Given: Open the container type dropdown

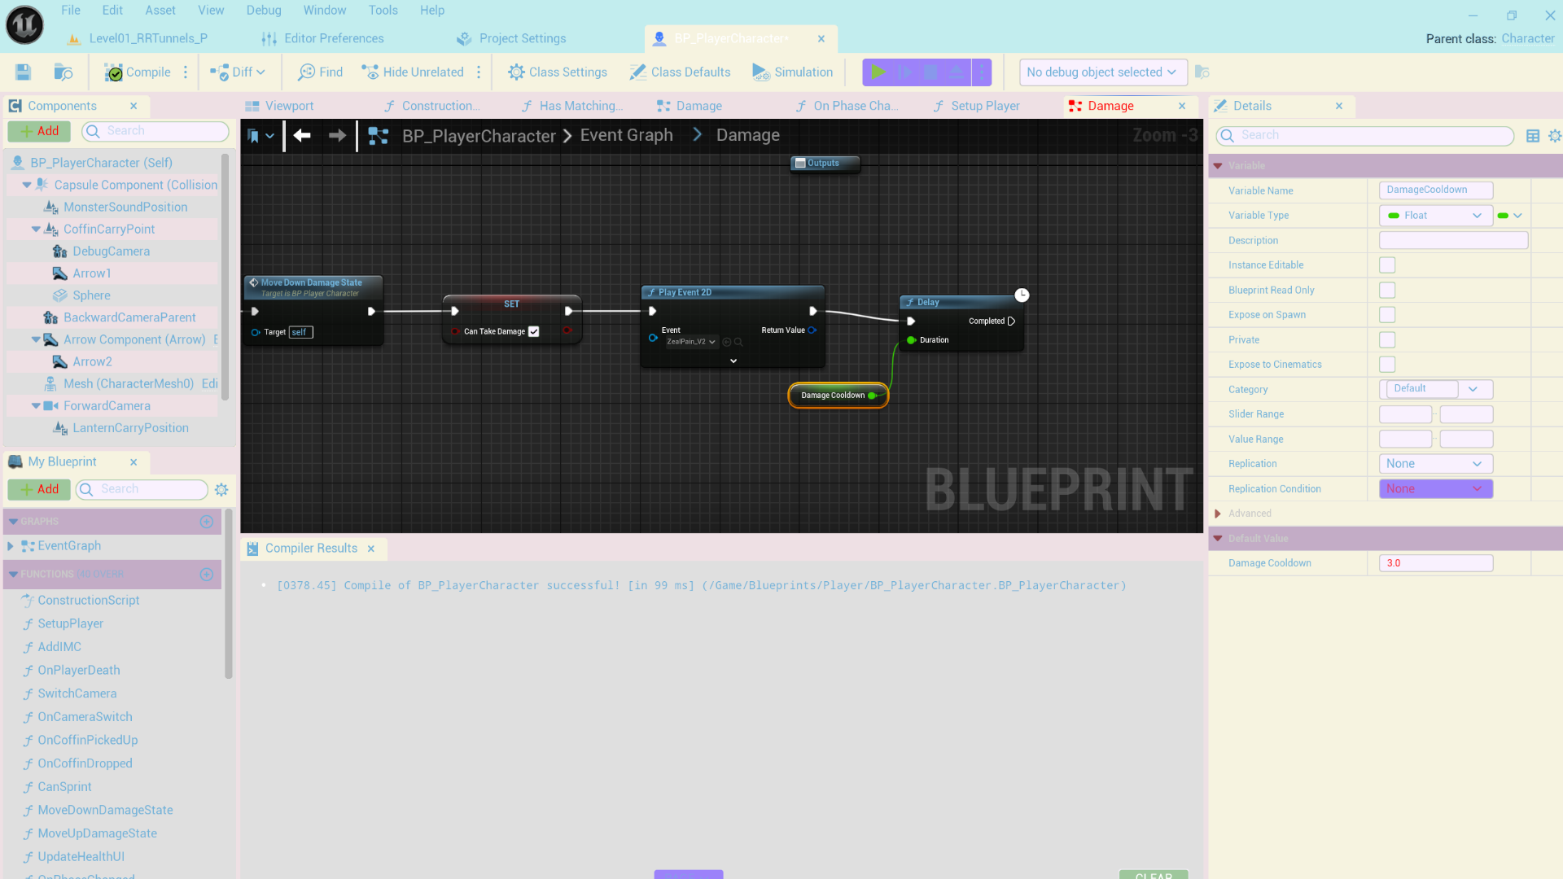Looking at the screenshot, I should coord(1510,216).
